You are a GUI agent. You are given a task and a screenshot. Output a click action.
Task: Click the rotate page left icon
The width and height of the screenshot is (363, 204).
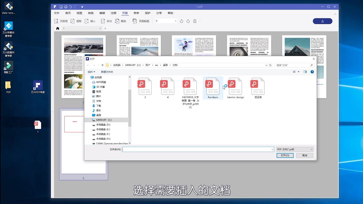[x=181, y=21]
